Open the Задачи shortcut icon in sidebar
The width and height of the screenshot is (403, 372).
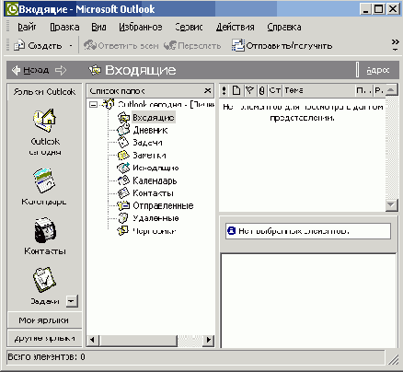[44, 280]
